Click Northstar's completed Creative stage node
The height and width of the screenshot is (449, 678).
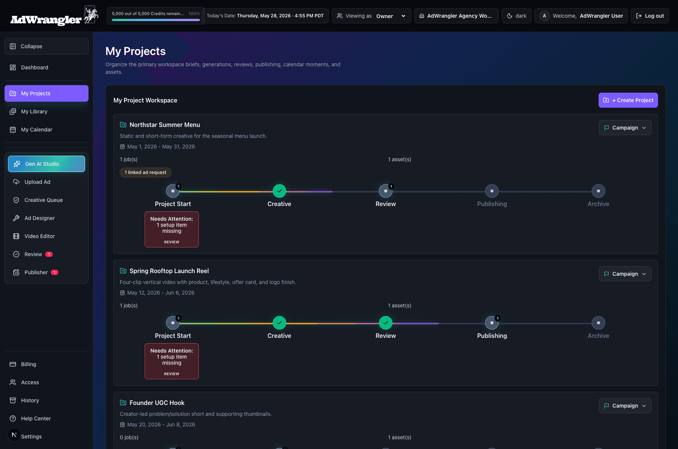(x=279, y=191)
